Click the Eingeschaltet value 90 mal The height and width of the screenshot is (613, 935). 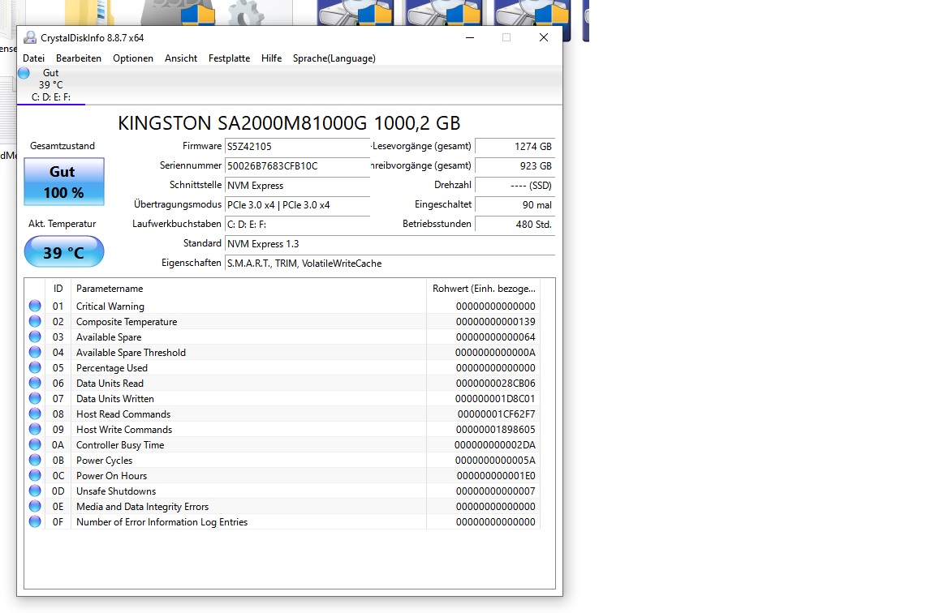pos(515,205)
